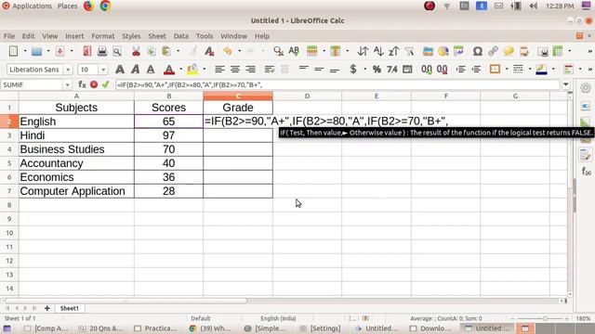Click the Font Color red A swatch

pyautogui.click(x=169, y=70)
